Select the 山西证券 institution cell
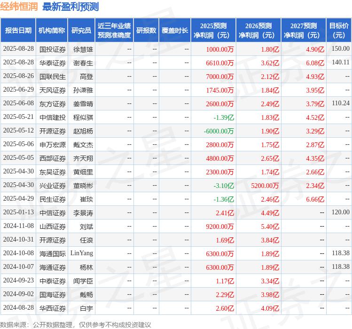The height and width of the screenshot is (329, 352). [x=53, y=227]
